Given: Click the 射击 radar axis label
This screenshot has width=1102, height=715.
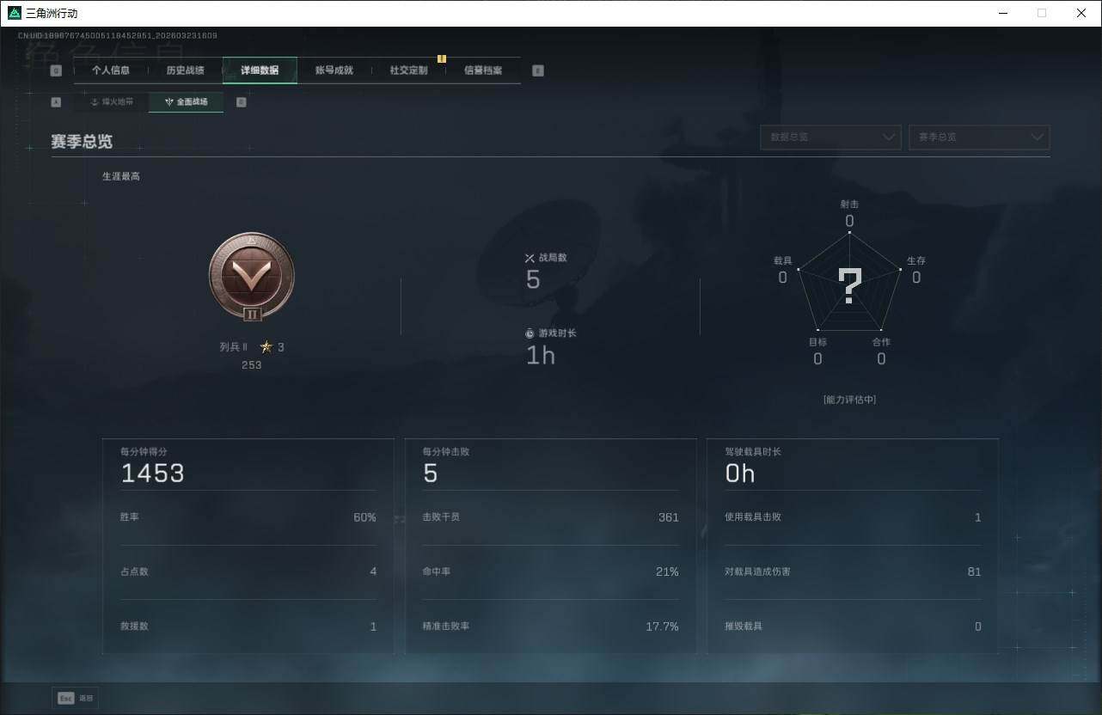Looking at the screenshot, I should [849, 205].
